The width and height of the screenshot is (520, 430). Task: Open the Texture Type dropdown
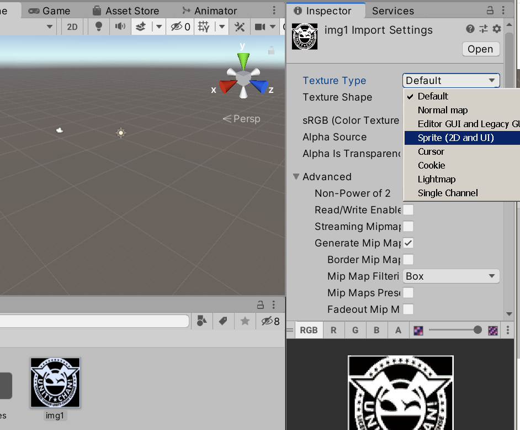click(451, 80)
